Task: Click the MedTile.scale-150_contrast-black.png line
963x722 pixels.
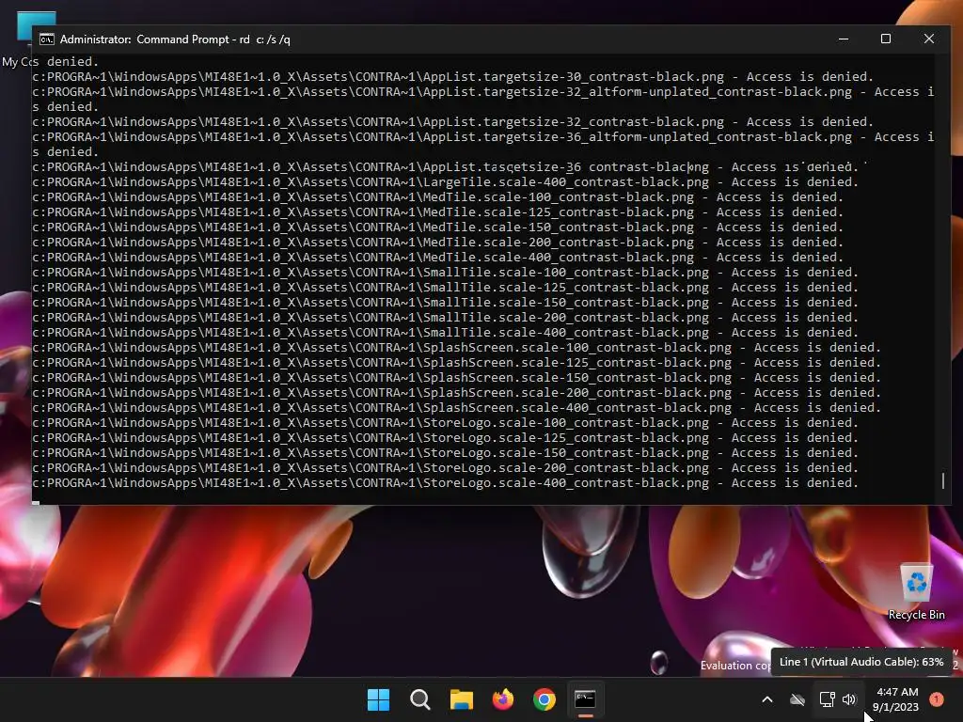Action: point(438,228)
